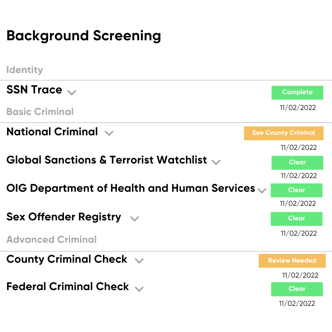Screen dimensions: 332x332
Task: Expand the Federal Criminal Check chevron
Action: (139, 289)
